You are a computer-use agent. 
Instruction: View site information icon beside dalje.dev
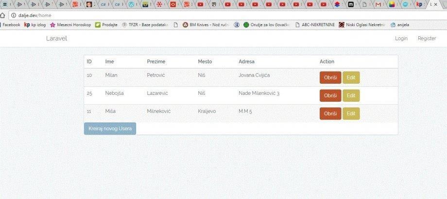(x=14, y=15)
